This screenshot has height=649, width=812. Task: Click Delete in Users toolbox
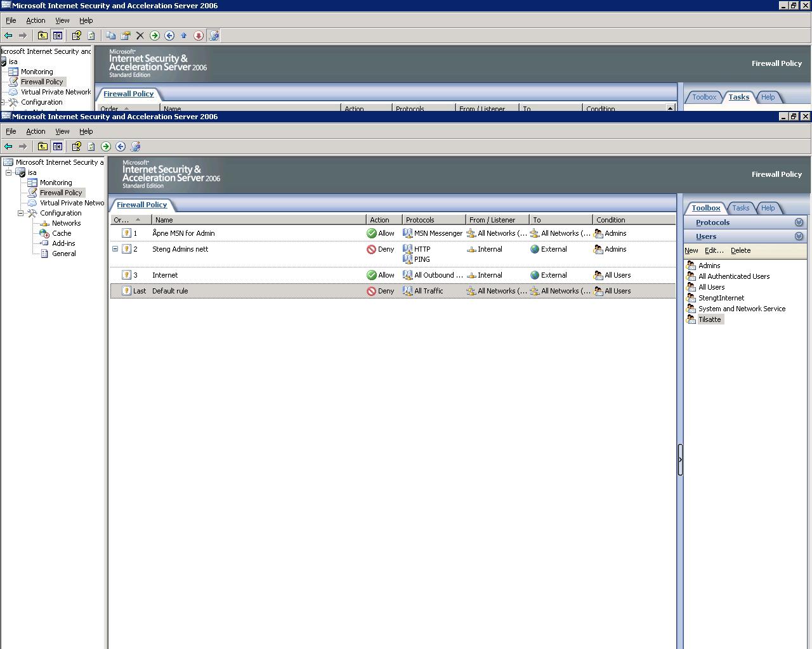pyautogui.click(x=740, y=250)
